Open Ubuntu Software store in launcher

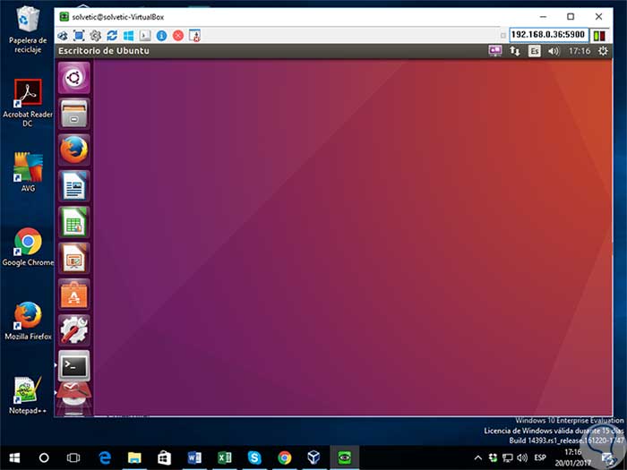point(74,295)
